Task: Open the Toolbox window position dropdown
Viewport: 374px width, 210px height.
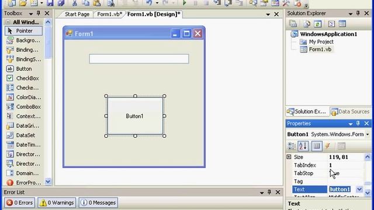Action: point(31,14)
